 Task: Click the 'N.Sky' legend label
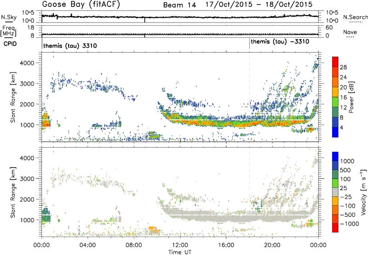click(9, 17)
